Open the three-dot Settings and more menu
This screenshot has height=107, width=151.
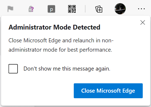click(x=141, y=9)
